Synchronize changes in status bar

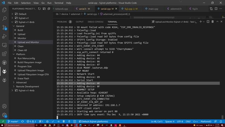[x=22, y=121]
